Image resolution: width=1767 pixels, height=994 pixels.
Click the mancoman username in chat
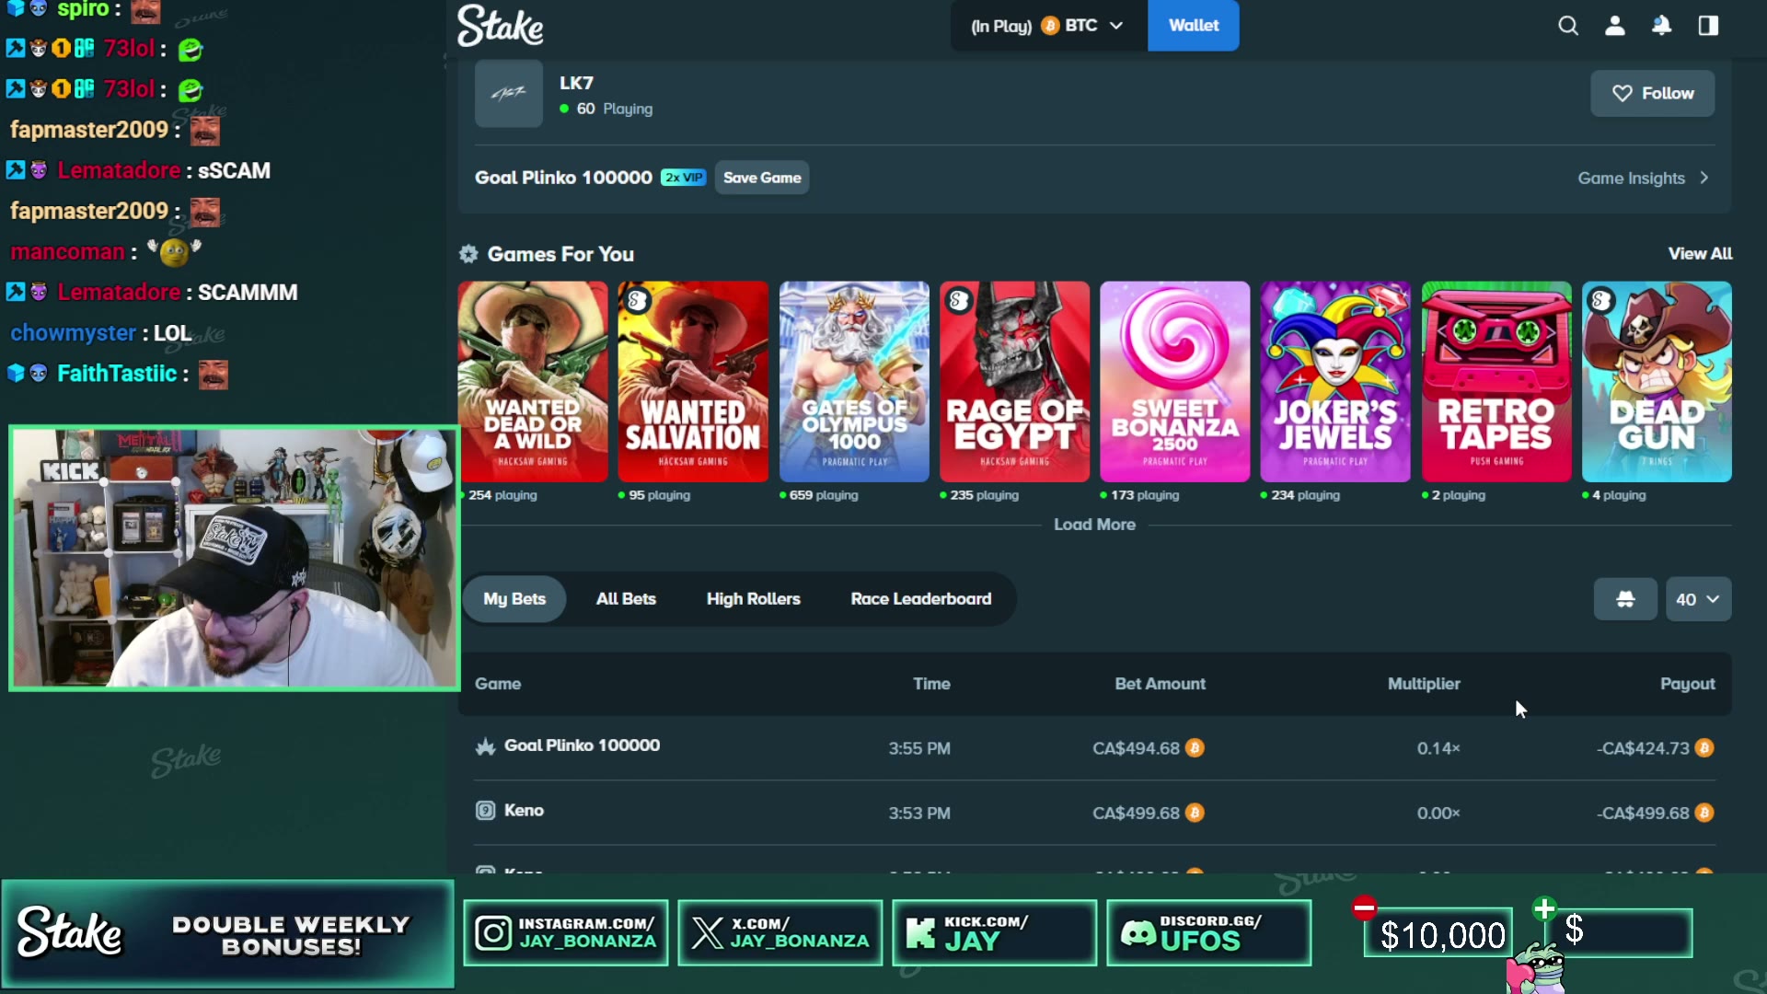click(67, 252)
